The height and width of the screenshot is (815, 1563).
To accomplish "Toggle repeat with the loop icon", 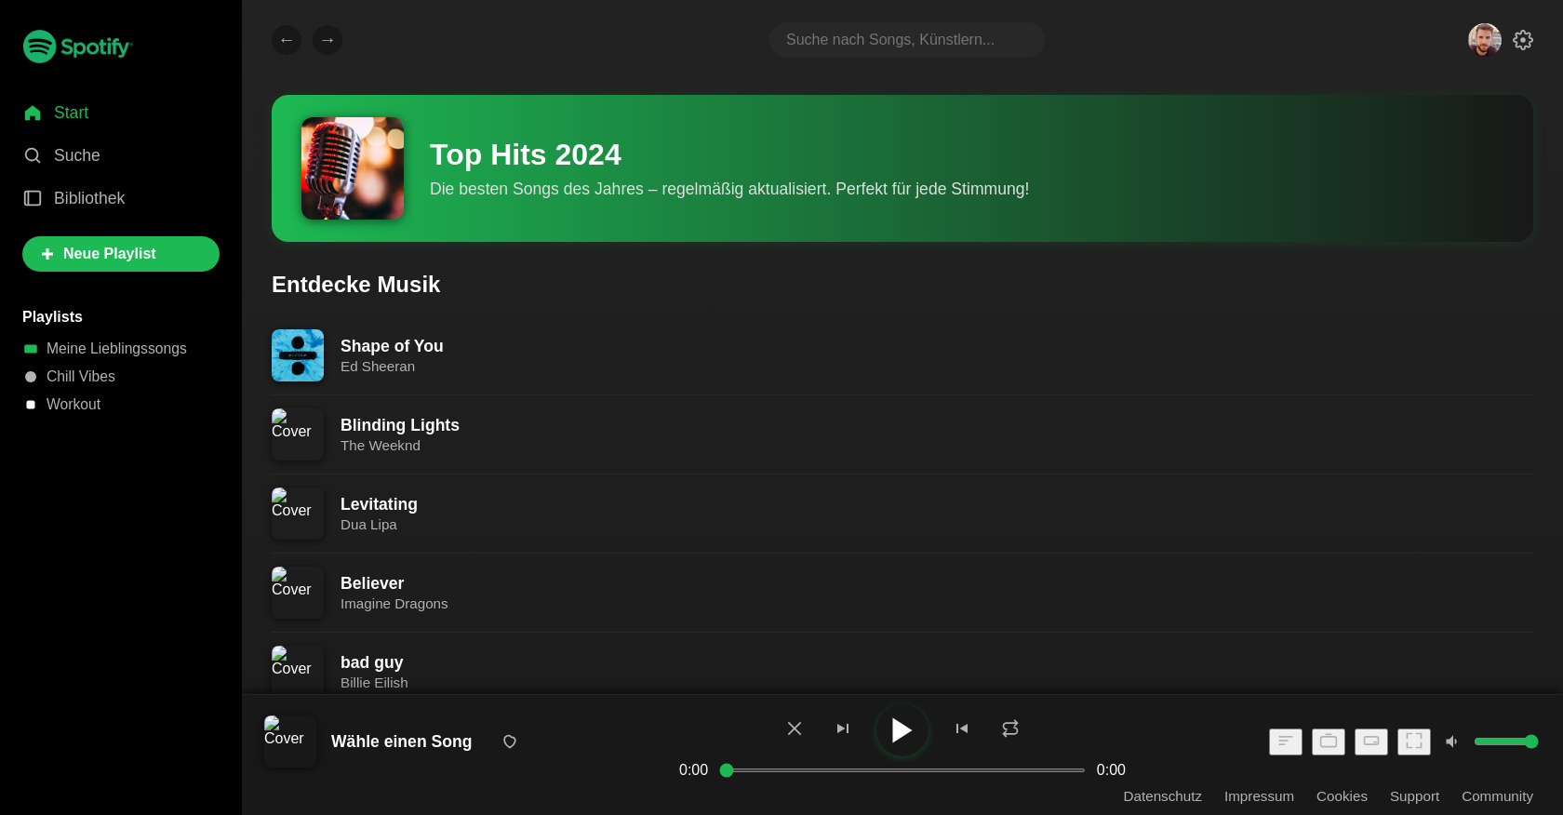I will 1010,728.
